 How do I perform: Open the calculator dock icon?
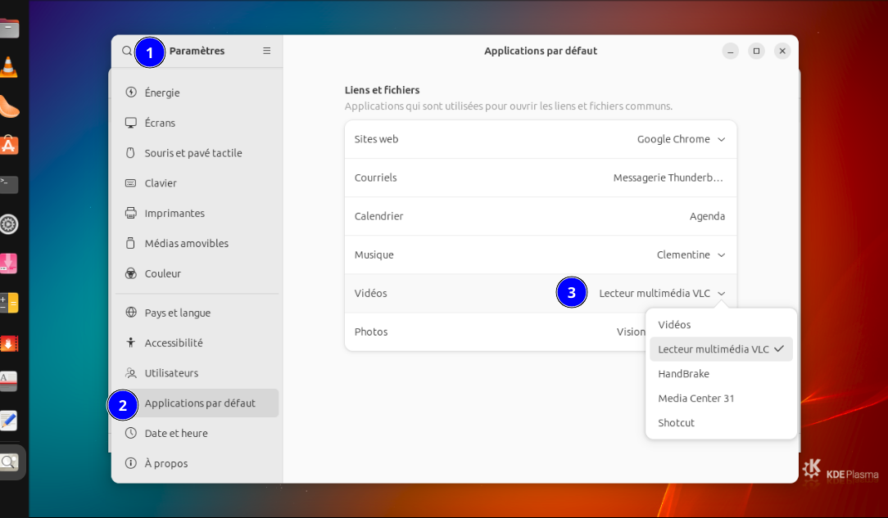click(8, 303)
